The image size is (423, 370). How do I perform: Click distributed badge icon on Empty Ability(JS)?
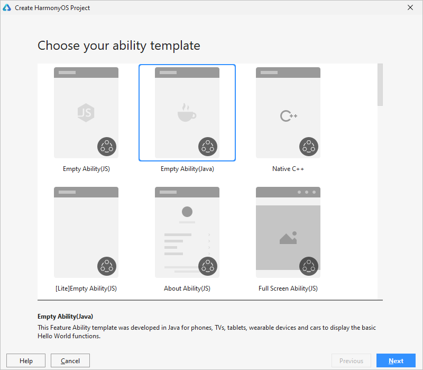(x=107, y=147)
